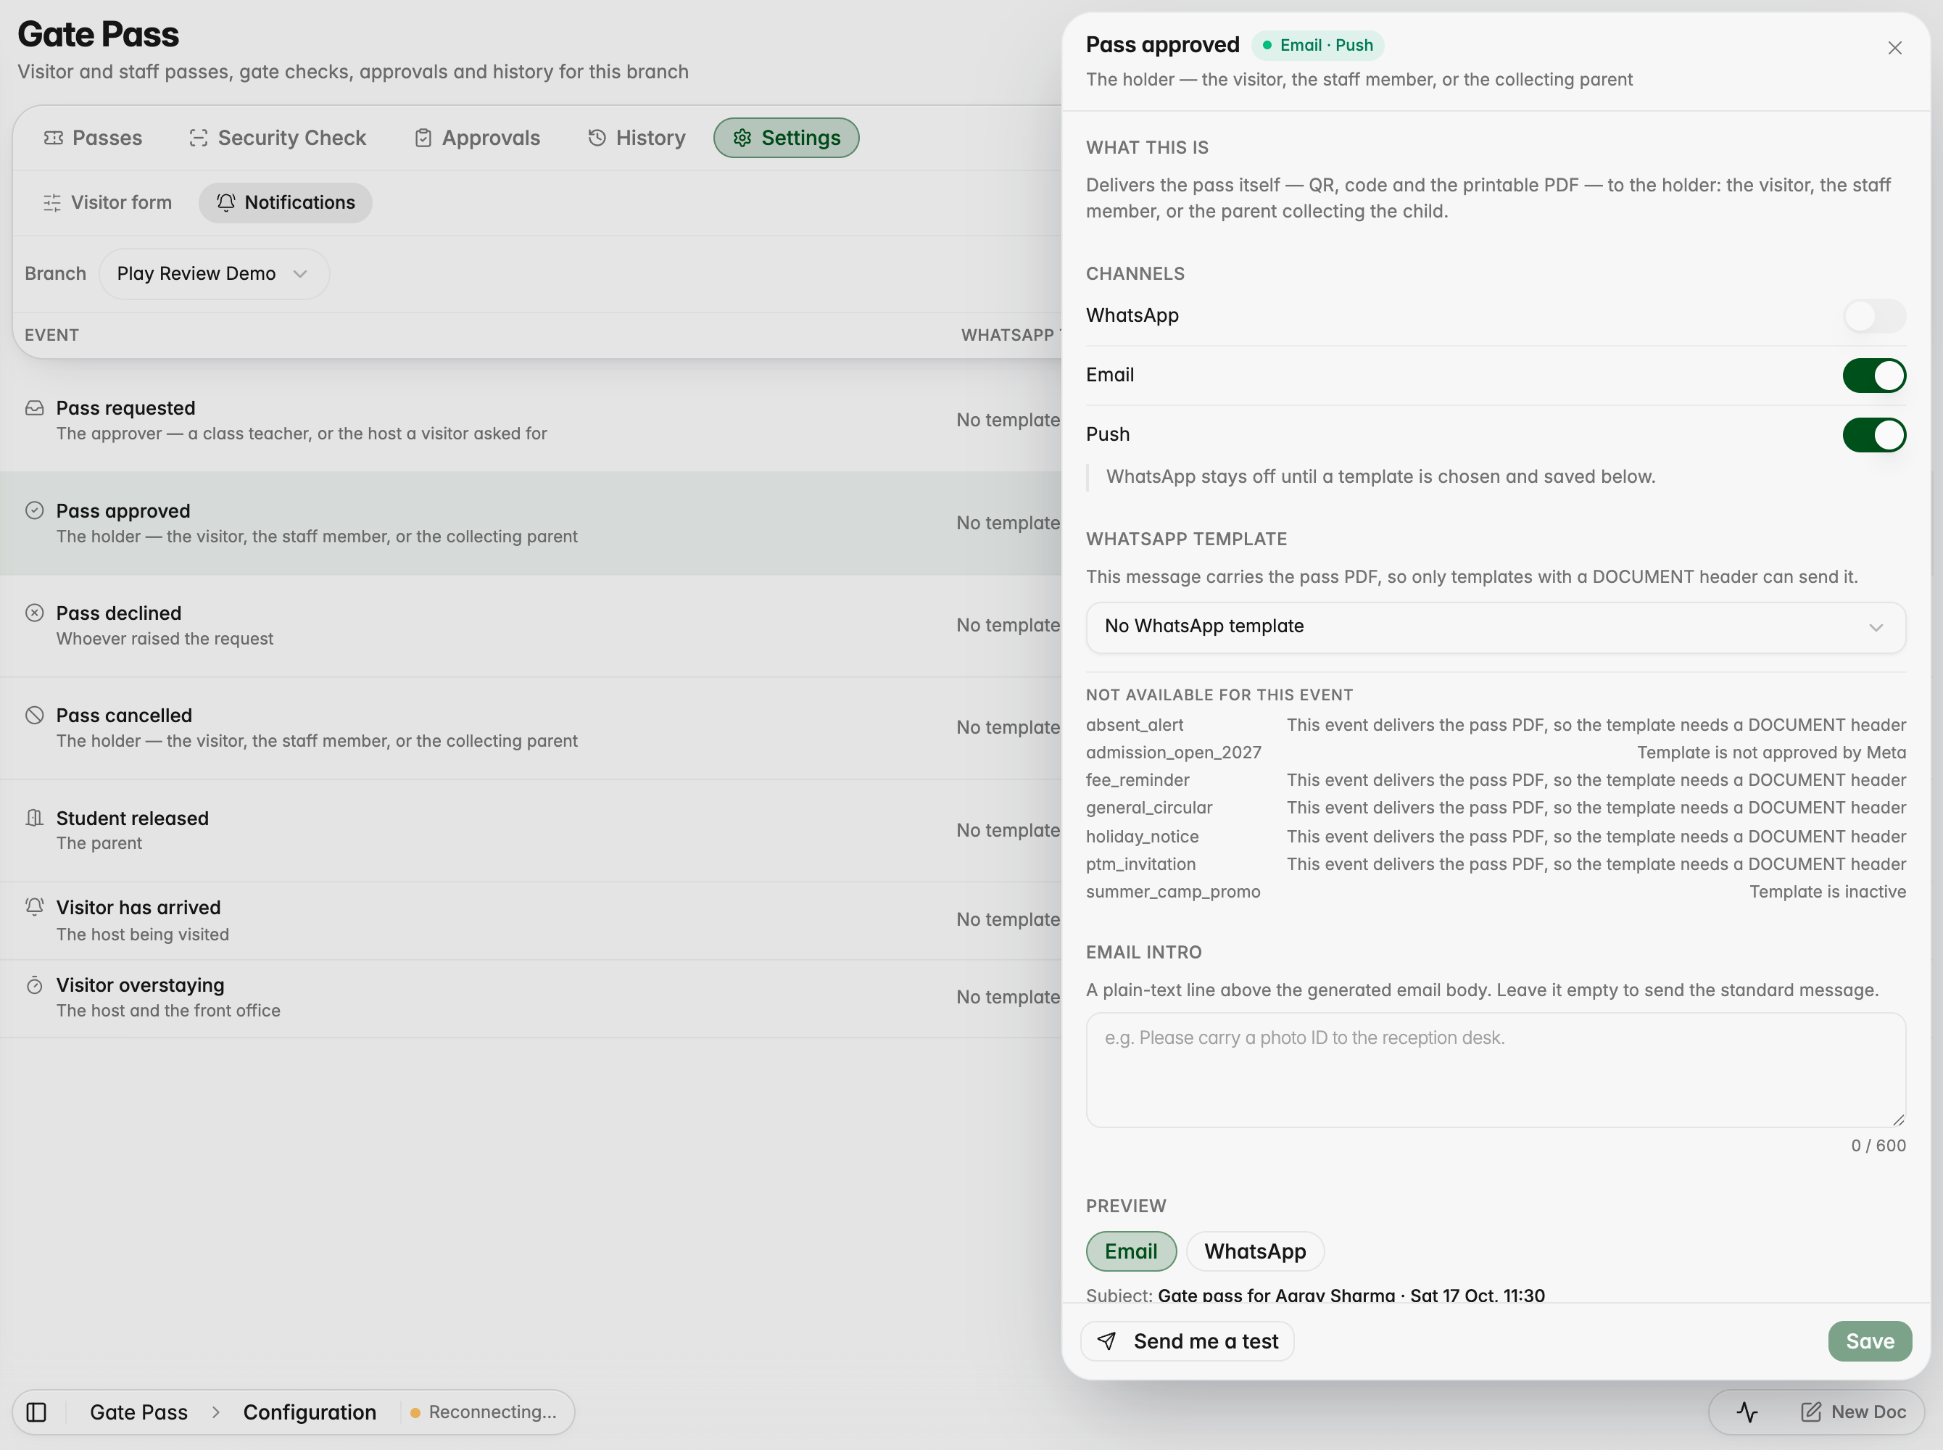This screenshot has width=1943, height=1450.
Task: Save the notification settings
Action: pyautogui.click(x=1869, y=1341)
